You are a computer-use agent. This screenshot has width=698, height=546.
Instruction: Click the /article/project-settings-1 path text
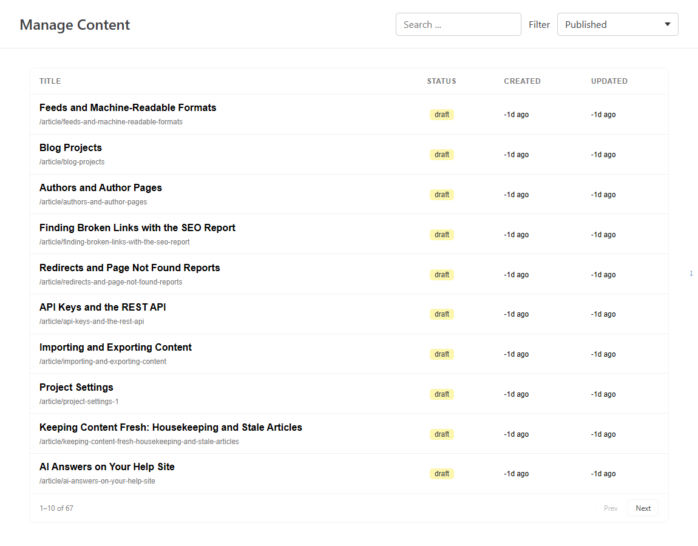(79, 402)
